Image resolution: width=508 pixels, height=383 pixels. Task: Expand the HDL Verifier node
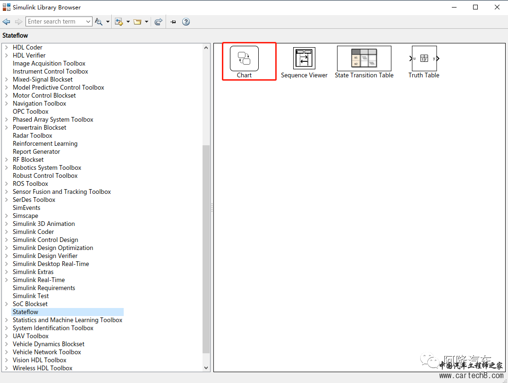pyautogui.click(x=7, y=55)
